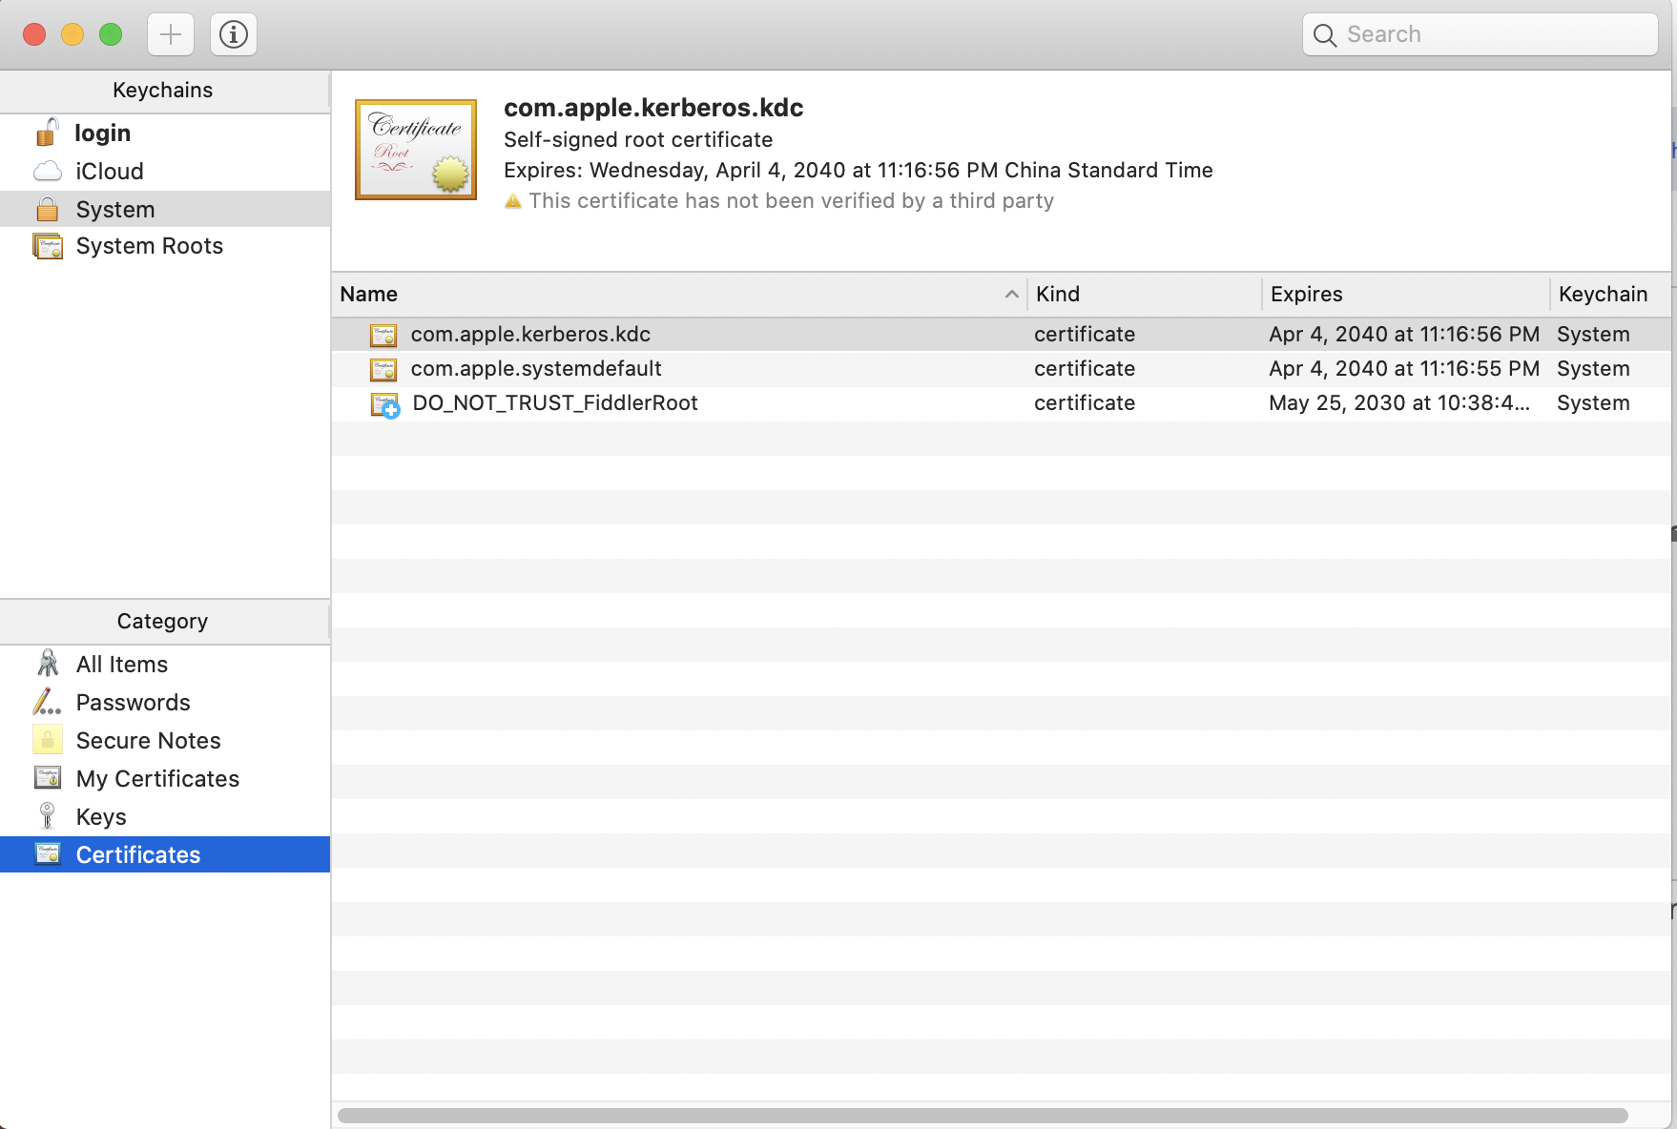Select the My Certificates category
Viewport: 1677px width, 1129px height.
click(157, 779)
